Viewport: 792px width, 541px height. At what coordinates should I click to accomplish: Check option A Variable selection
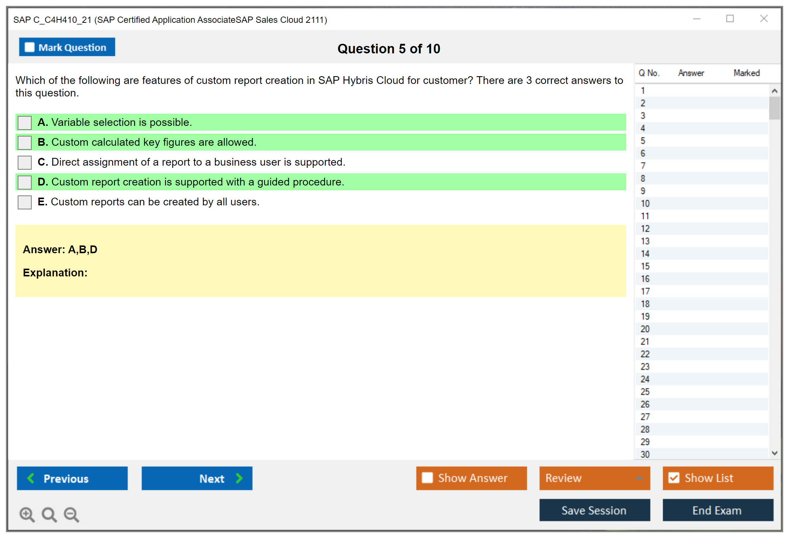click(25, 123)
